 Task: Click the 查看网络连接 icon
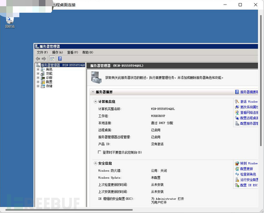point(237,113)
